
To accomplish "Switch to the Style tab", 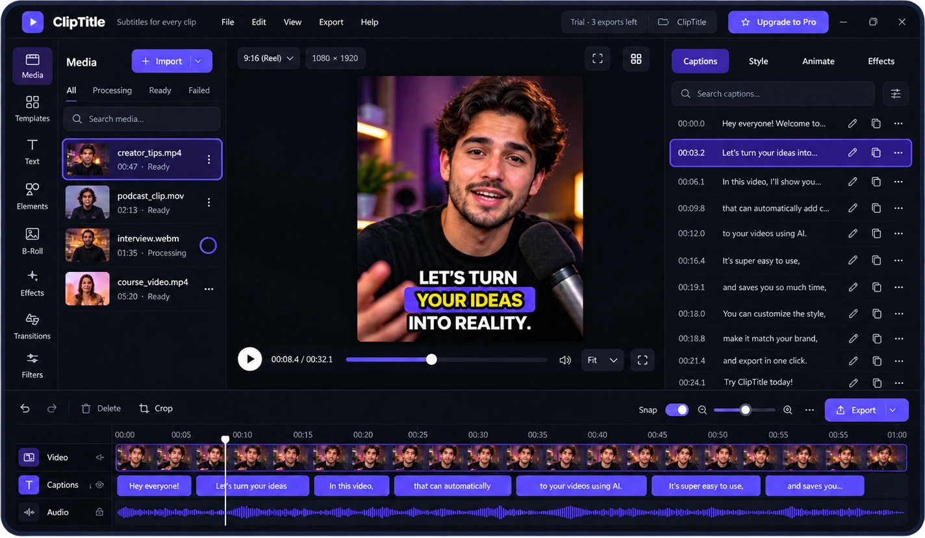I will [758, 61].
